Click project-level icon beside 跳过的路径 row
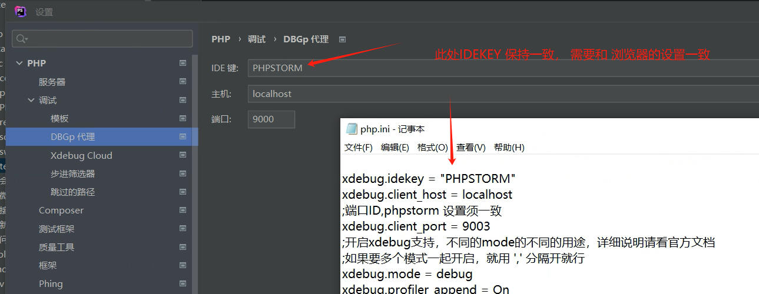The width and height of the screenshot is (759, 294). (183, 192)
